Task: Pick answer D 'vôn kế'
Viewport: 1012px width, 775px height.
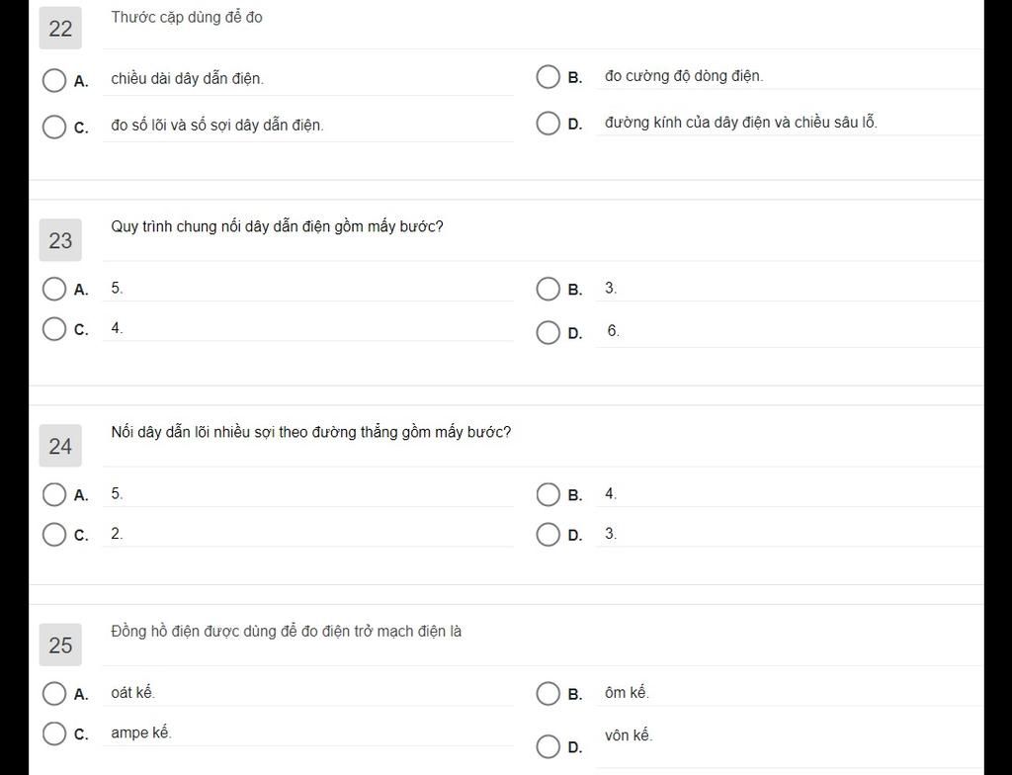Action: coord(548,746)
